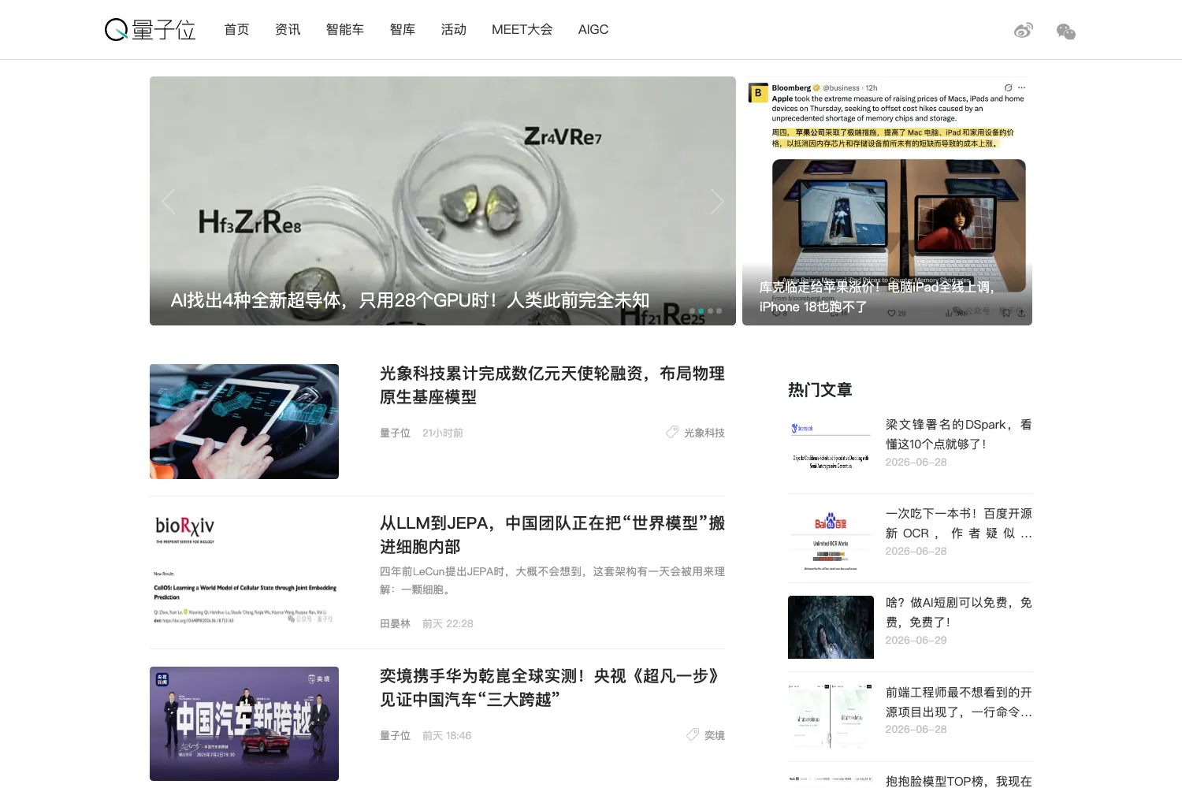Click summary text 四年前LeCun提出JEPA时
This screenshot has width=1182, height=788.
click(x=552, y=580)
